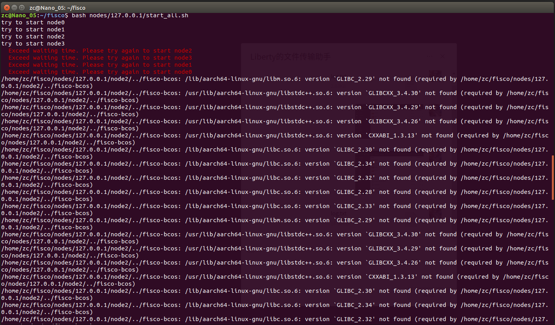Viewport: 555px width, 325px height.
Task: Click red error ending in 'start node0'
Action: [x=100, y=72]
